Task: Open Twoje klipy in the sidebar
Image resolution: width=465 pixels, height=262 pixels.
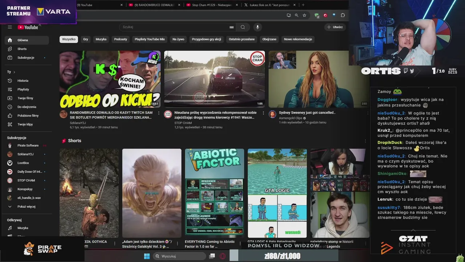Action: click(27, 124)
